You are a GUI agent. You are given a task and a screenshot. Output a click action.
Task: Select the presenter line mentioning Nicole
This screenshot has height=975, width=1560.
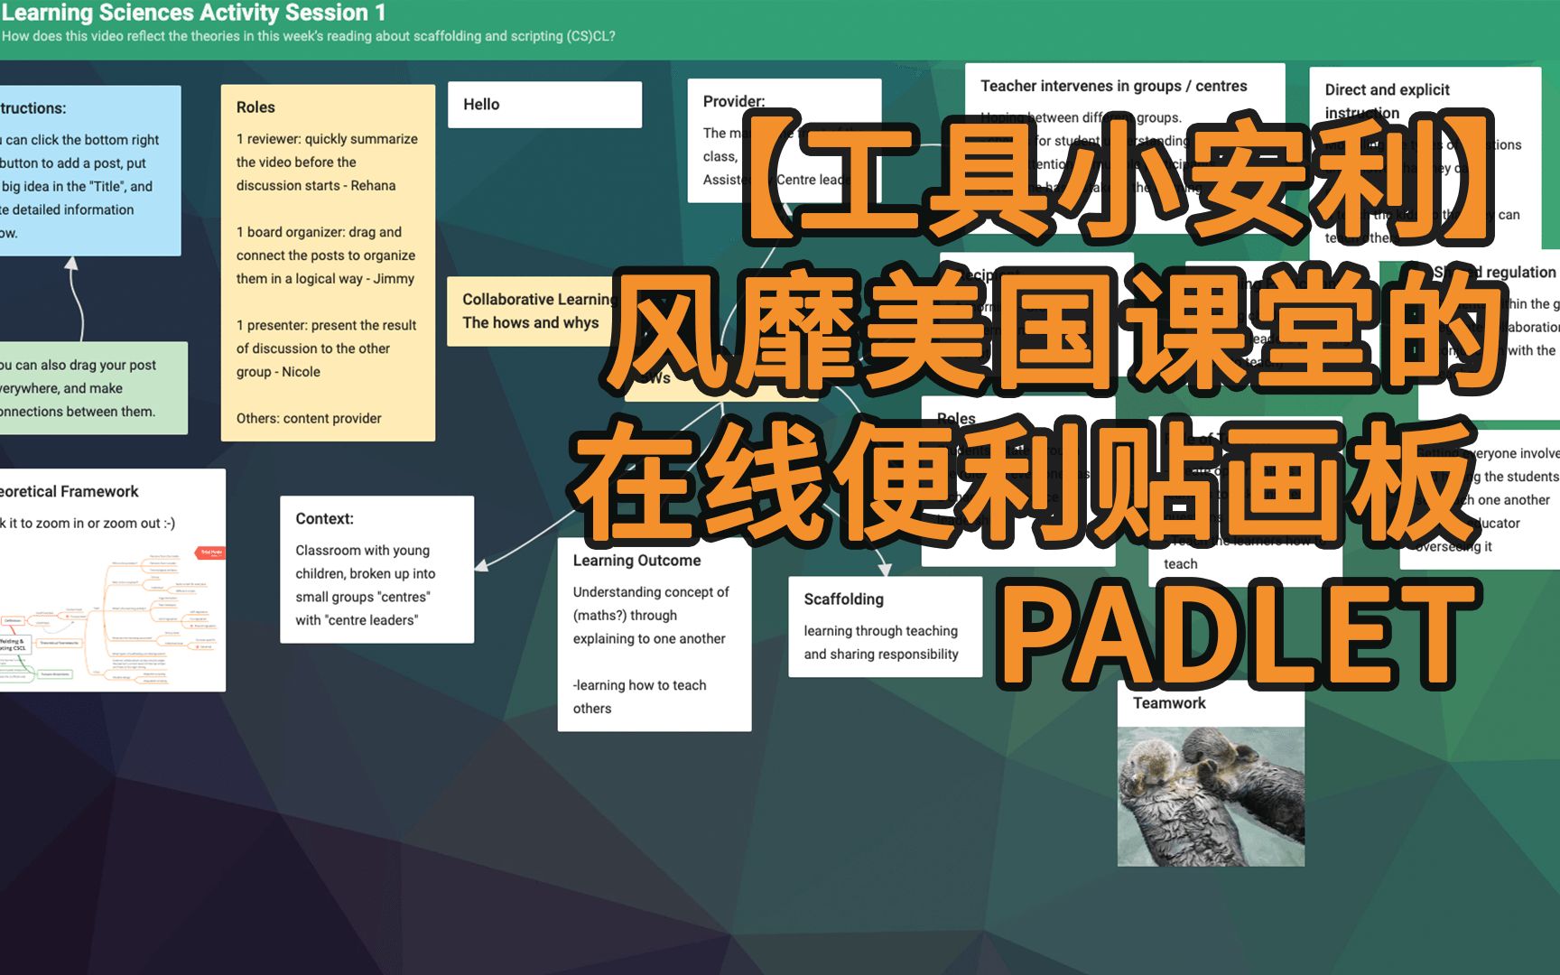click(326, 348)
